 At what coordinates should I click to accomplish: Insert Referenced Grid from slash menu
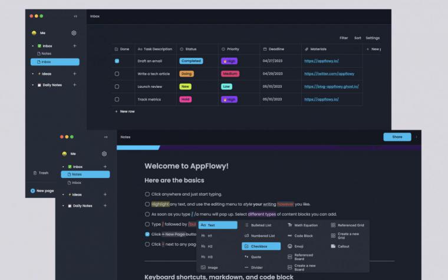(348, 225)
